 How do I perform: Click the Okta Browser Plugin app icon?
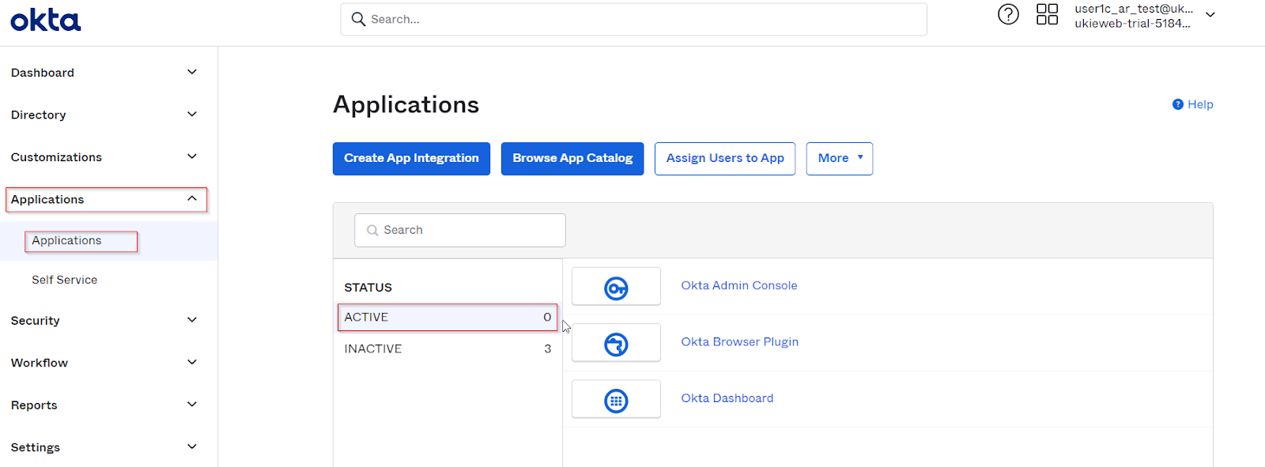click(616, 345)
